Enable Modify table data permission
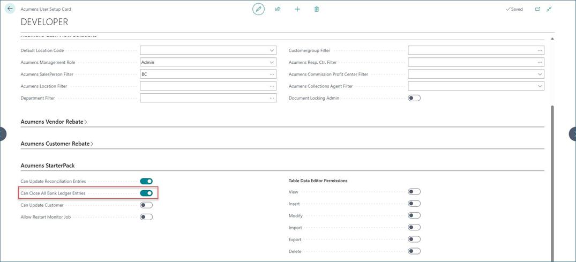This screenshot has height=262, width=576. 414,215
